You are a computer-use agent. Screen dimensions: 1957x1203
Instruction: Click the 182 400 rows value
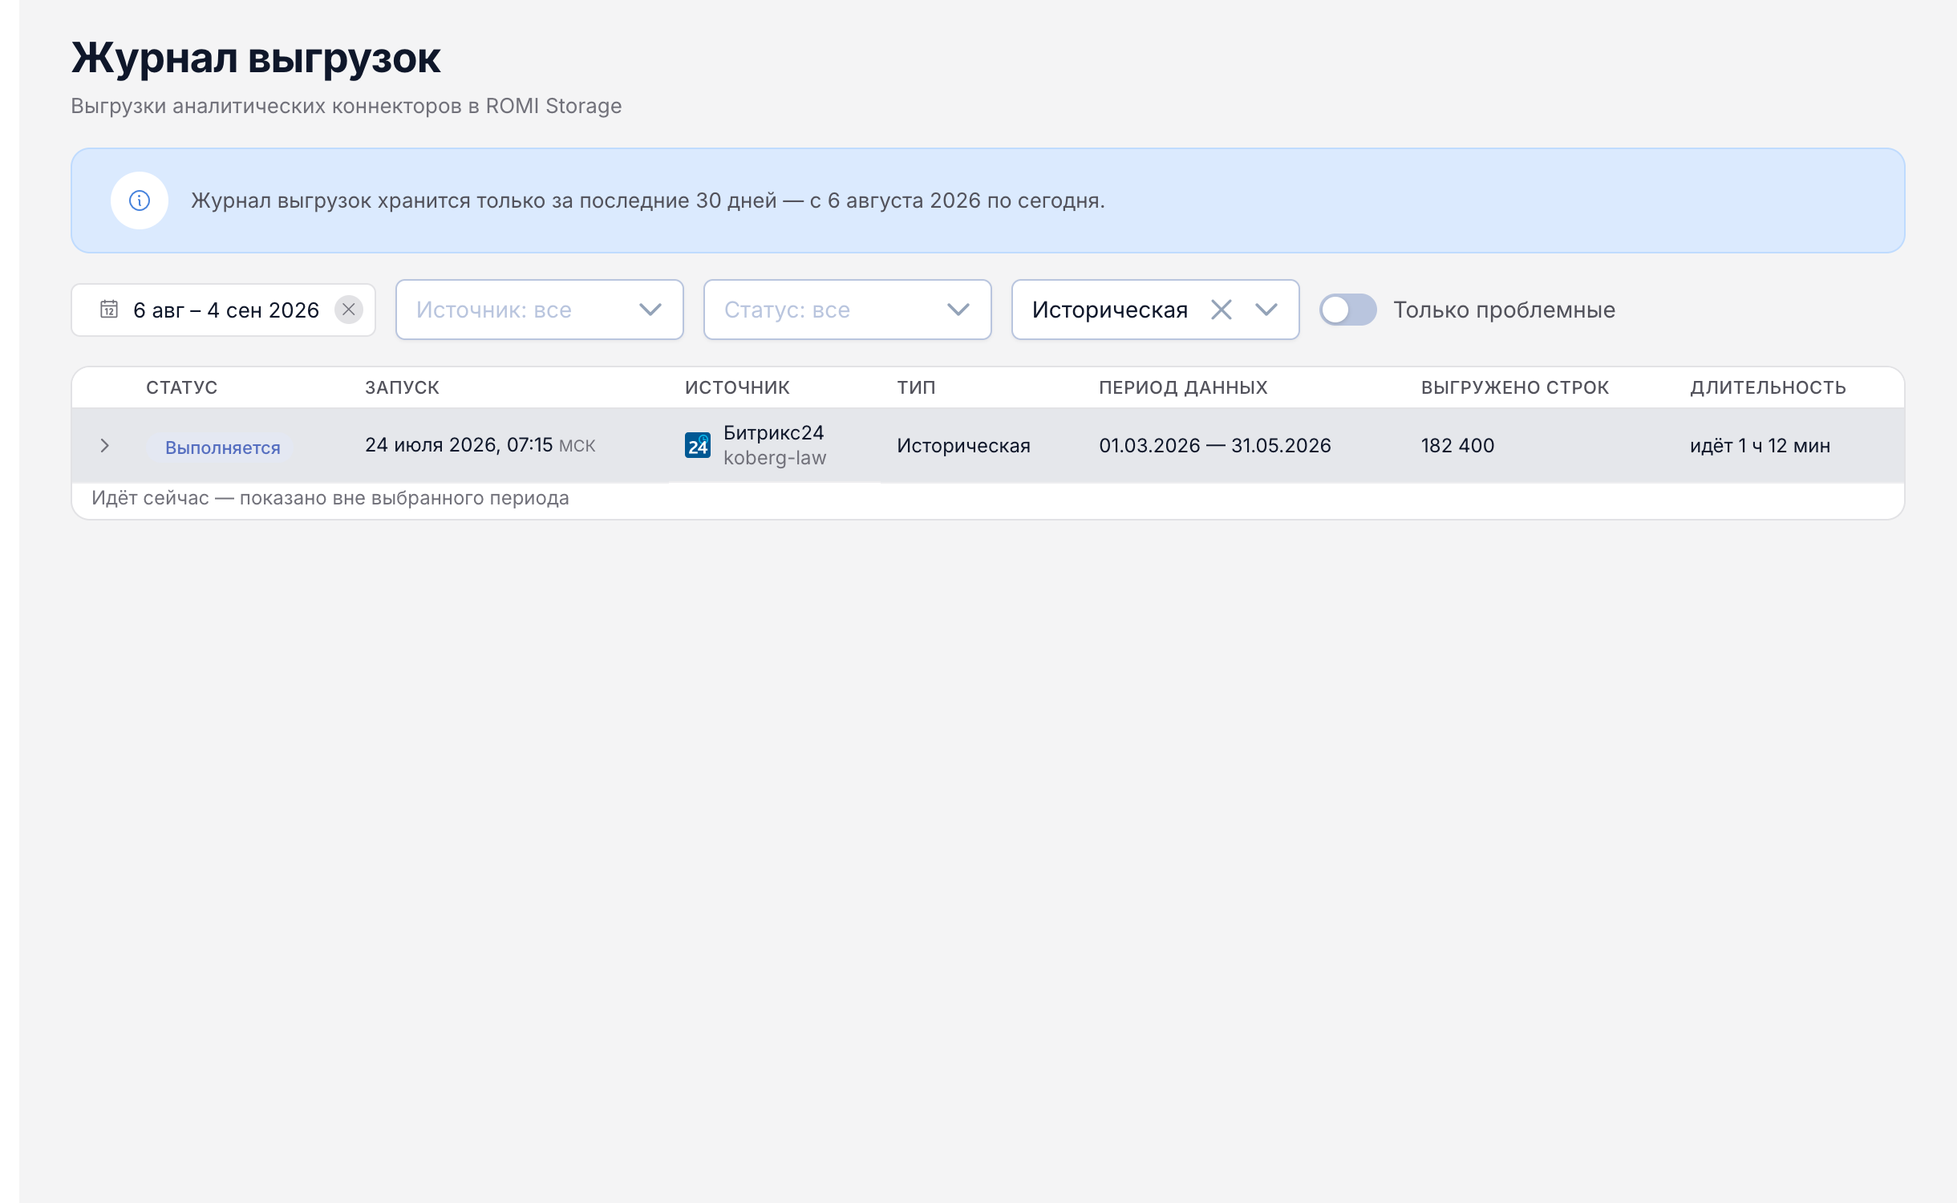(x=1458, y=445)
